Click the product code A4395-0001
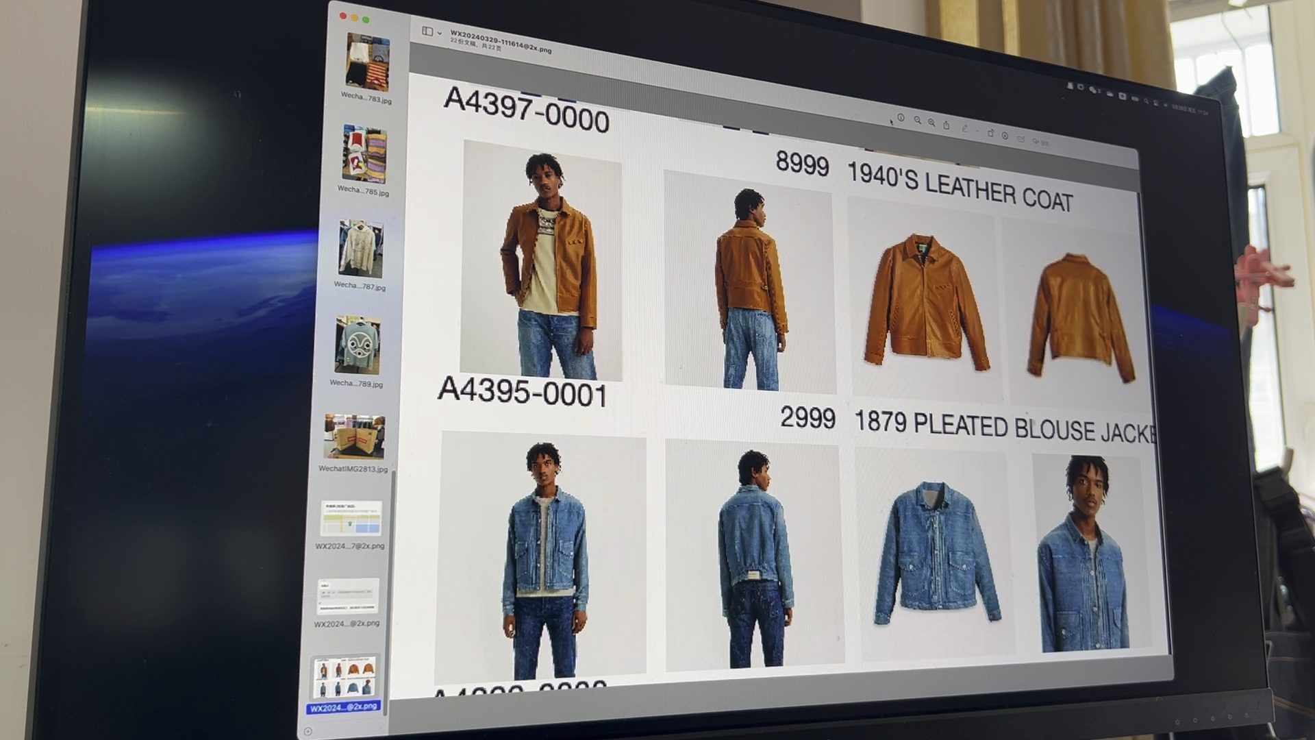The width and height of the screenshot is (1315, 740). [523, 392]
